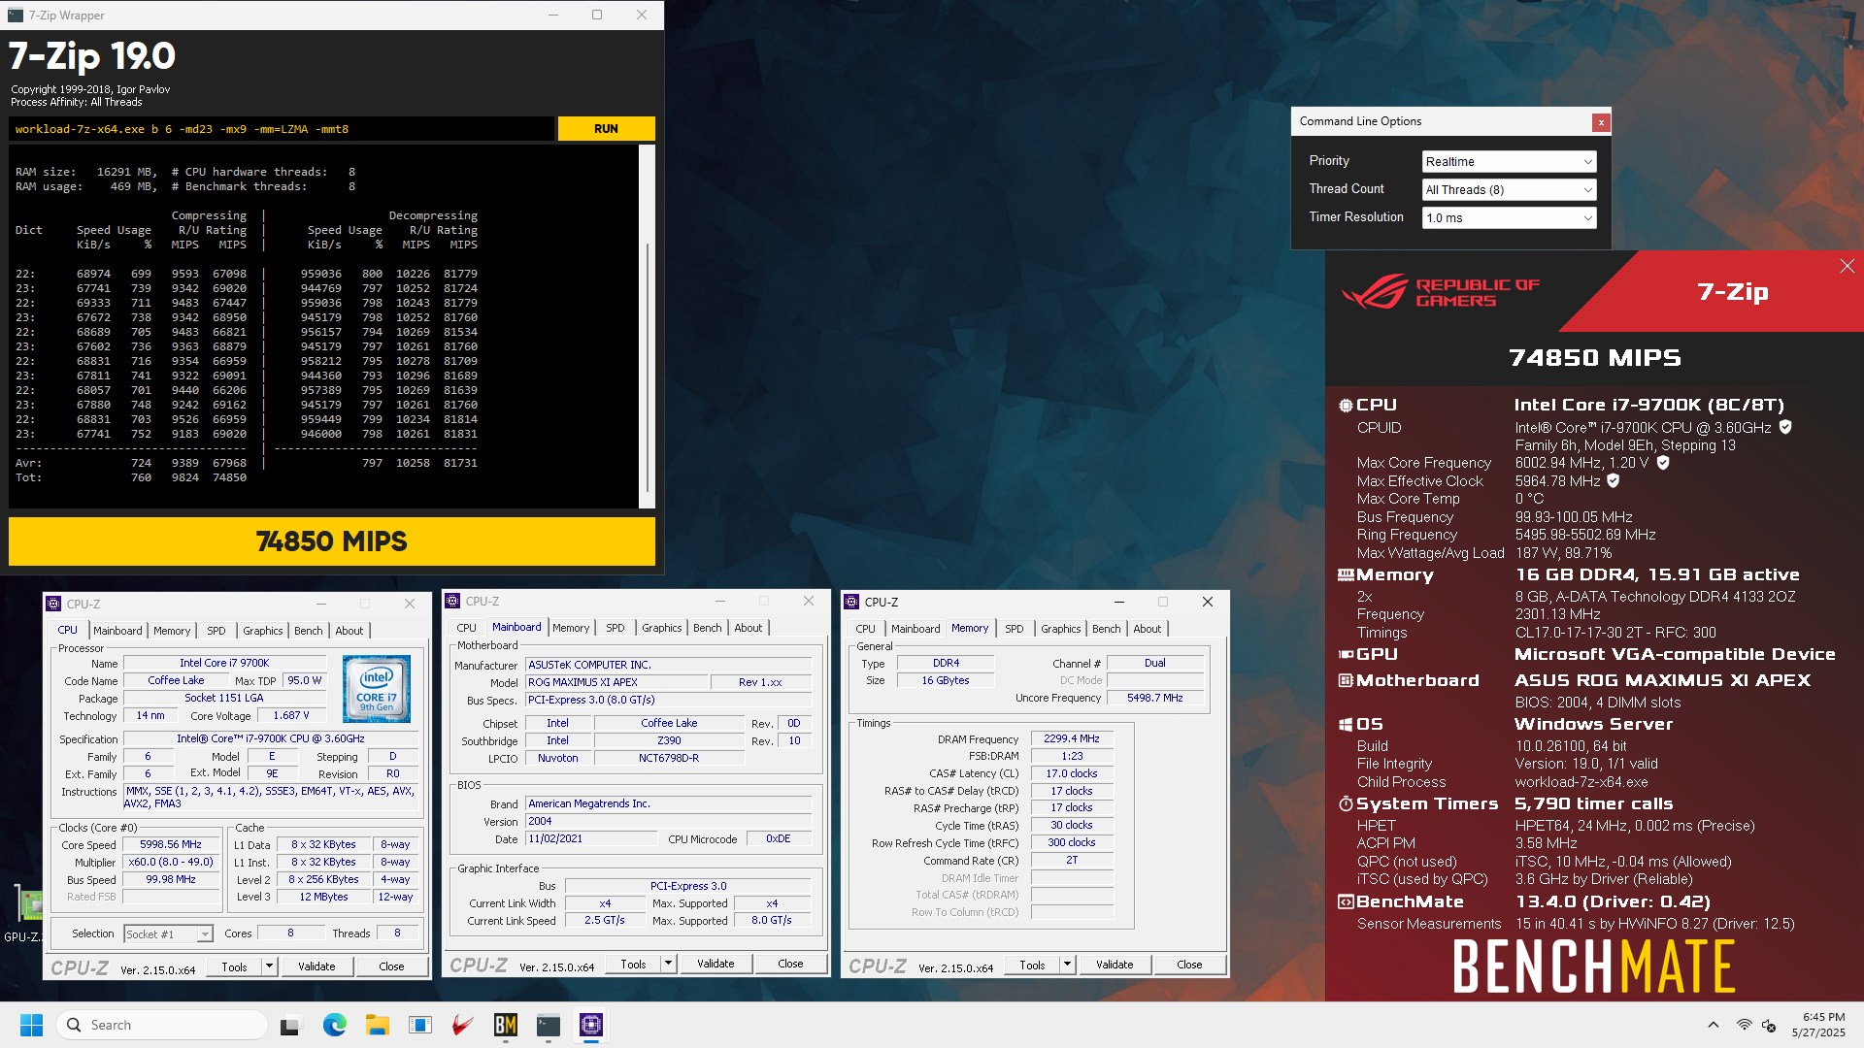
Task: Click the first CPU-Z window title icon
Action: (54, 604)
